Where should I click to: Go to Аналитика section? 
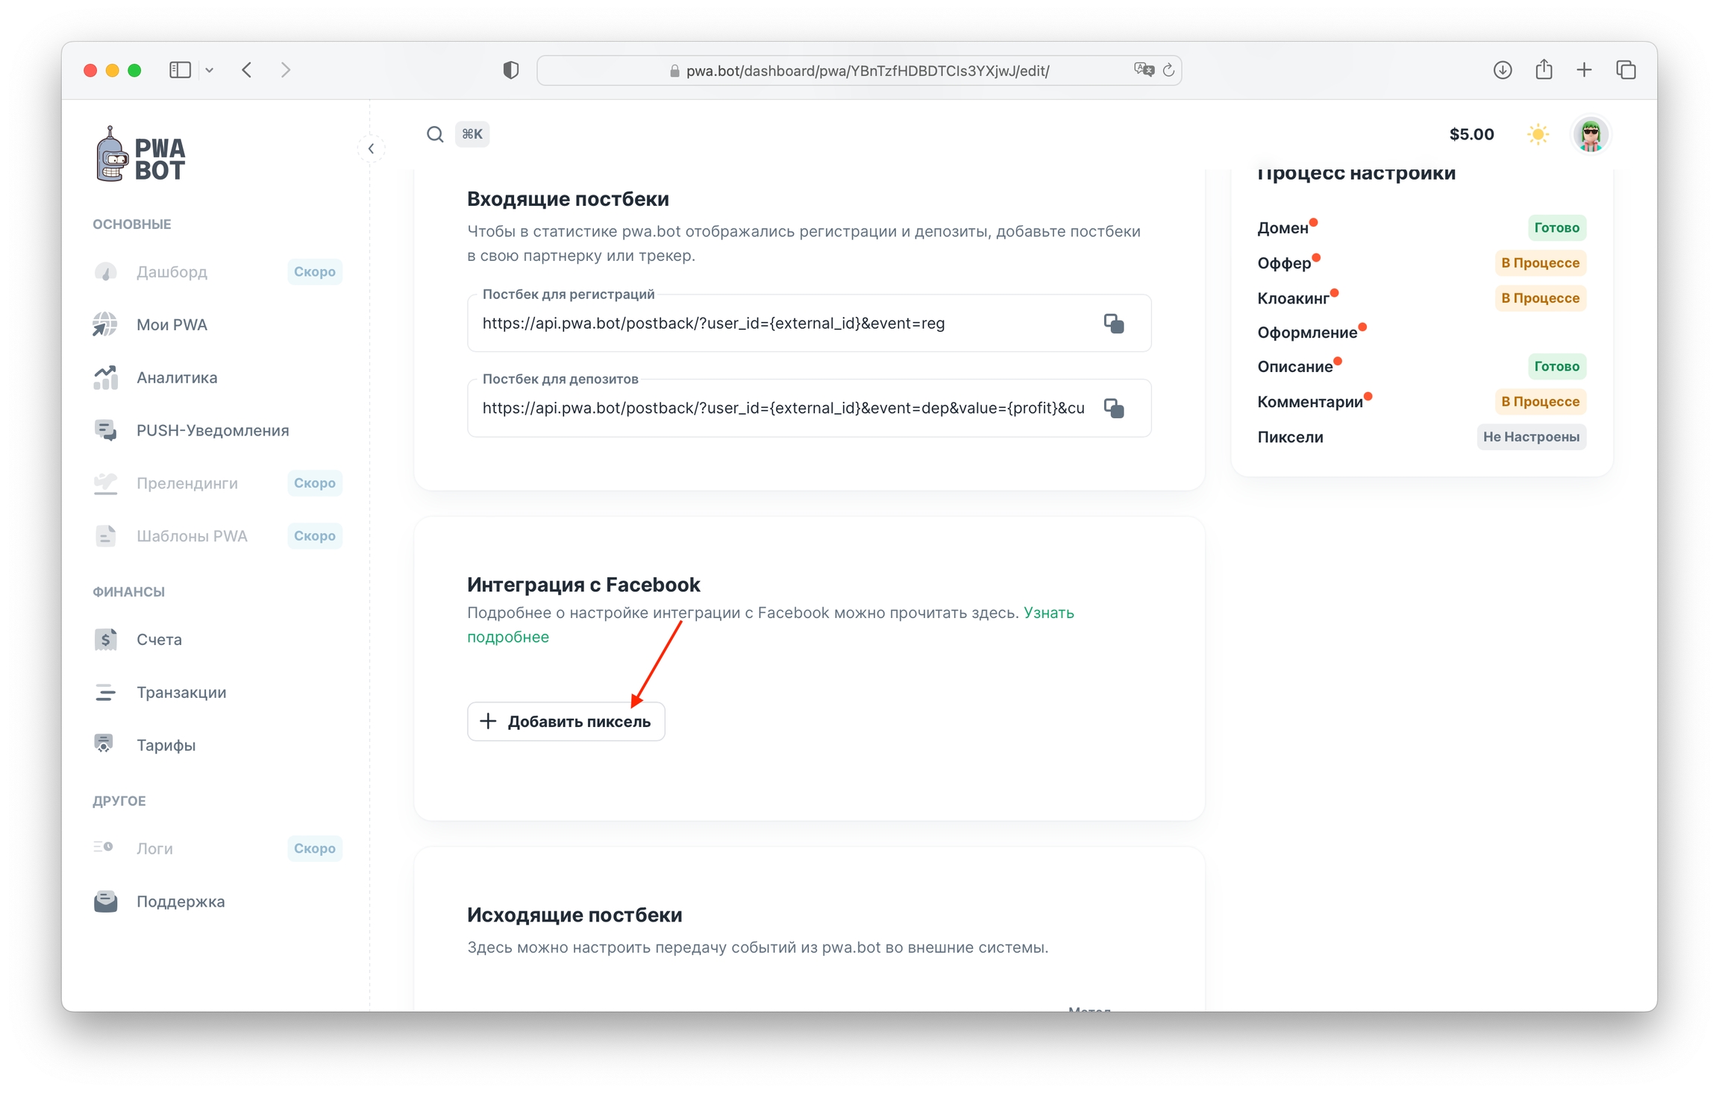click(177, 378)
